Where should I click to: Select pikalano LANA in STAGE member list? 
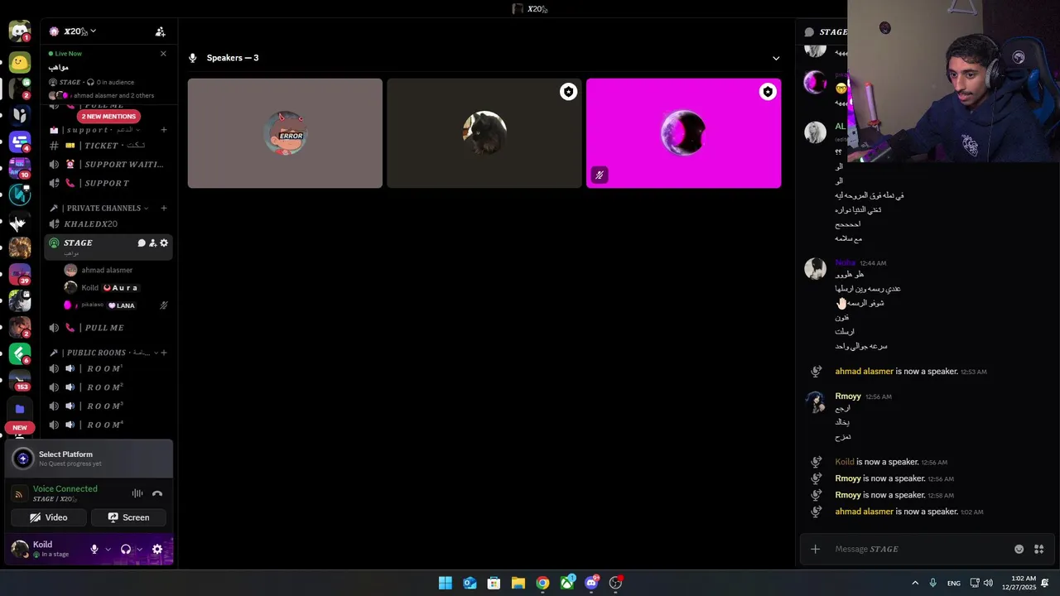(116, 305)
